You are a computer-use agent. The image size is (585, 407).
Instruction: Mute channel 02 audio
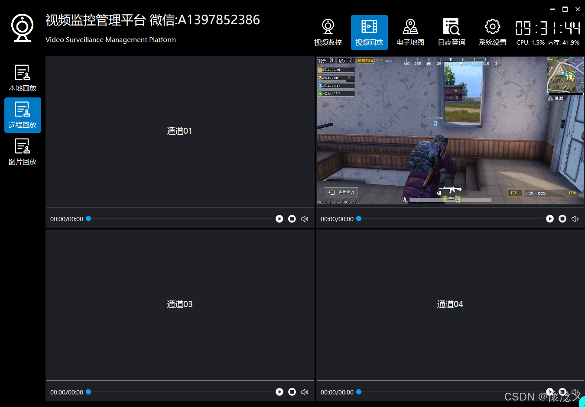[575, 219]
